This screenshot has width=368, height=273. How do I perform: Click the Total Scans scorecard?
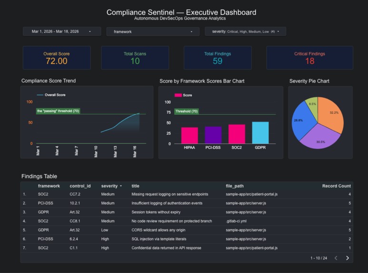point(135,58)
